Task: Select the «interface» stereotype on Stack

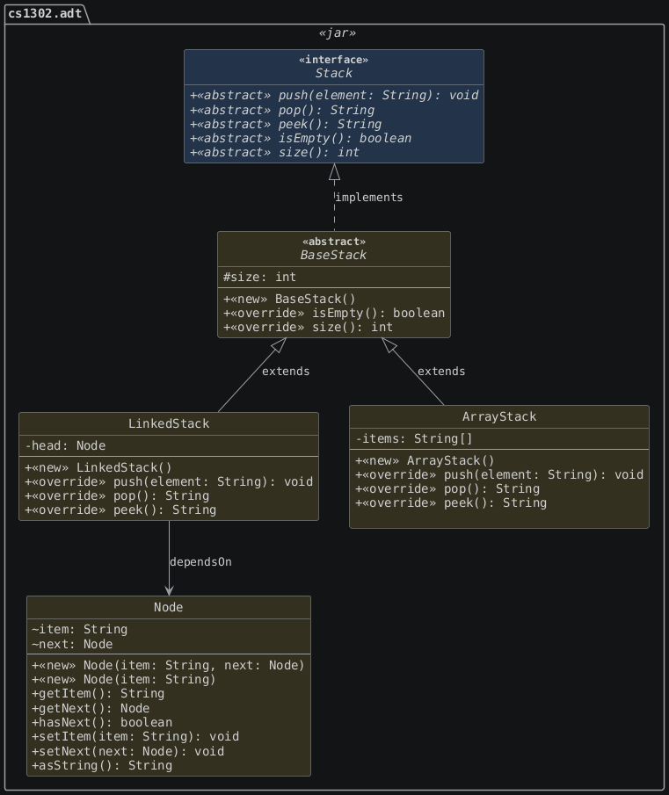Action: coord(334,60)
